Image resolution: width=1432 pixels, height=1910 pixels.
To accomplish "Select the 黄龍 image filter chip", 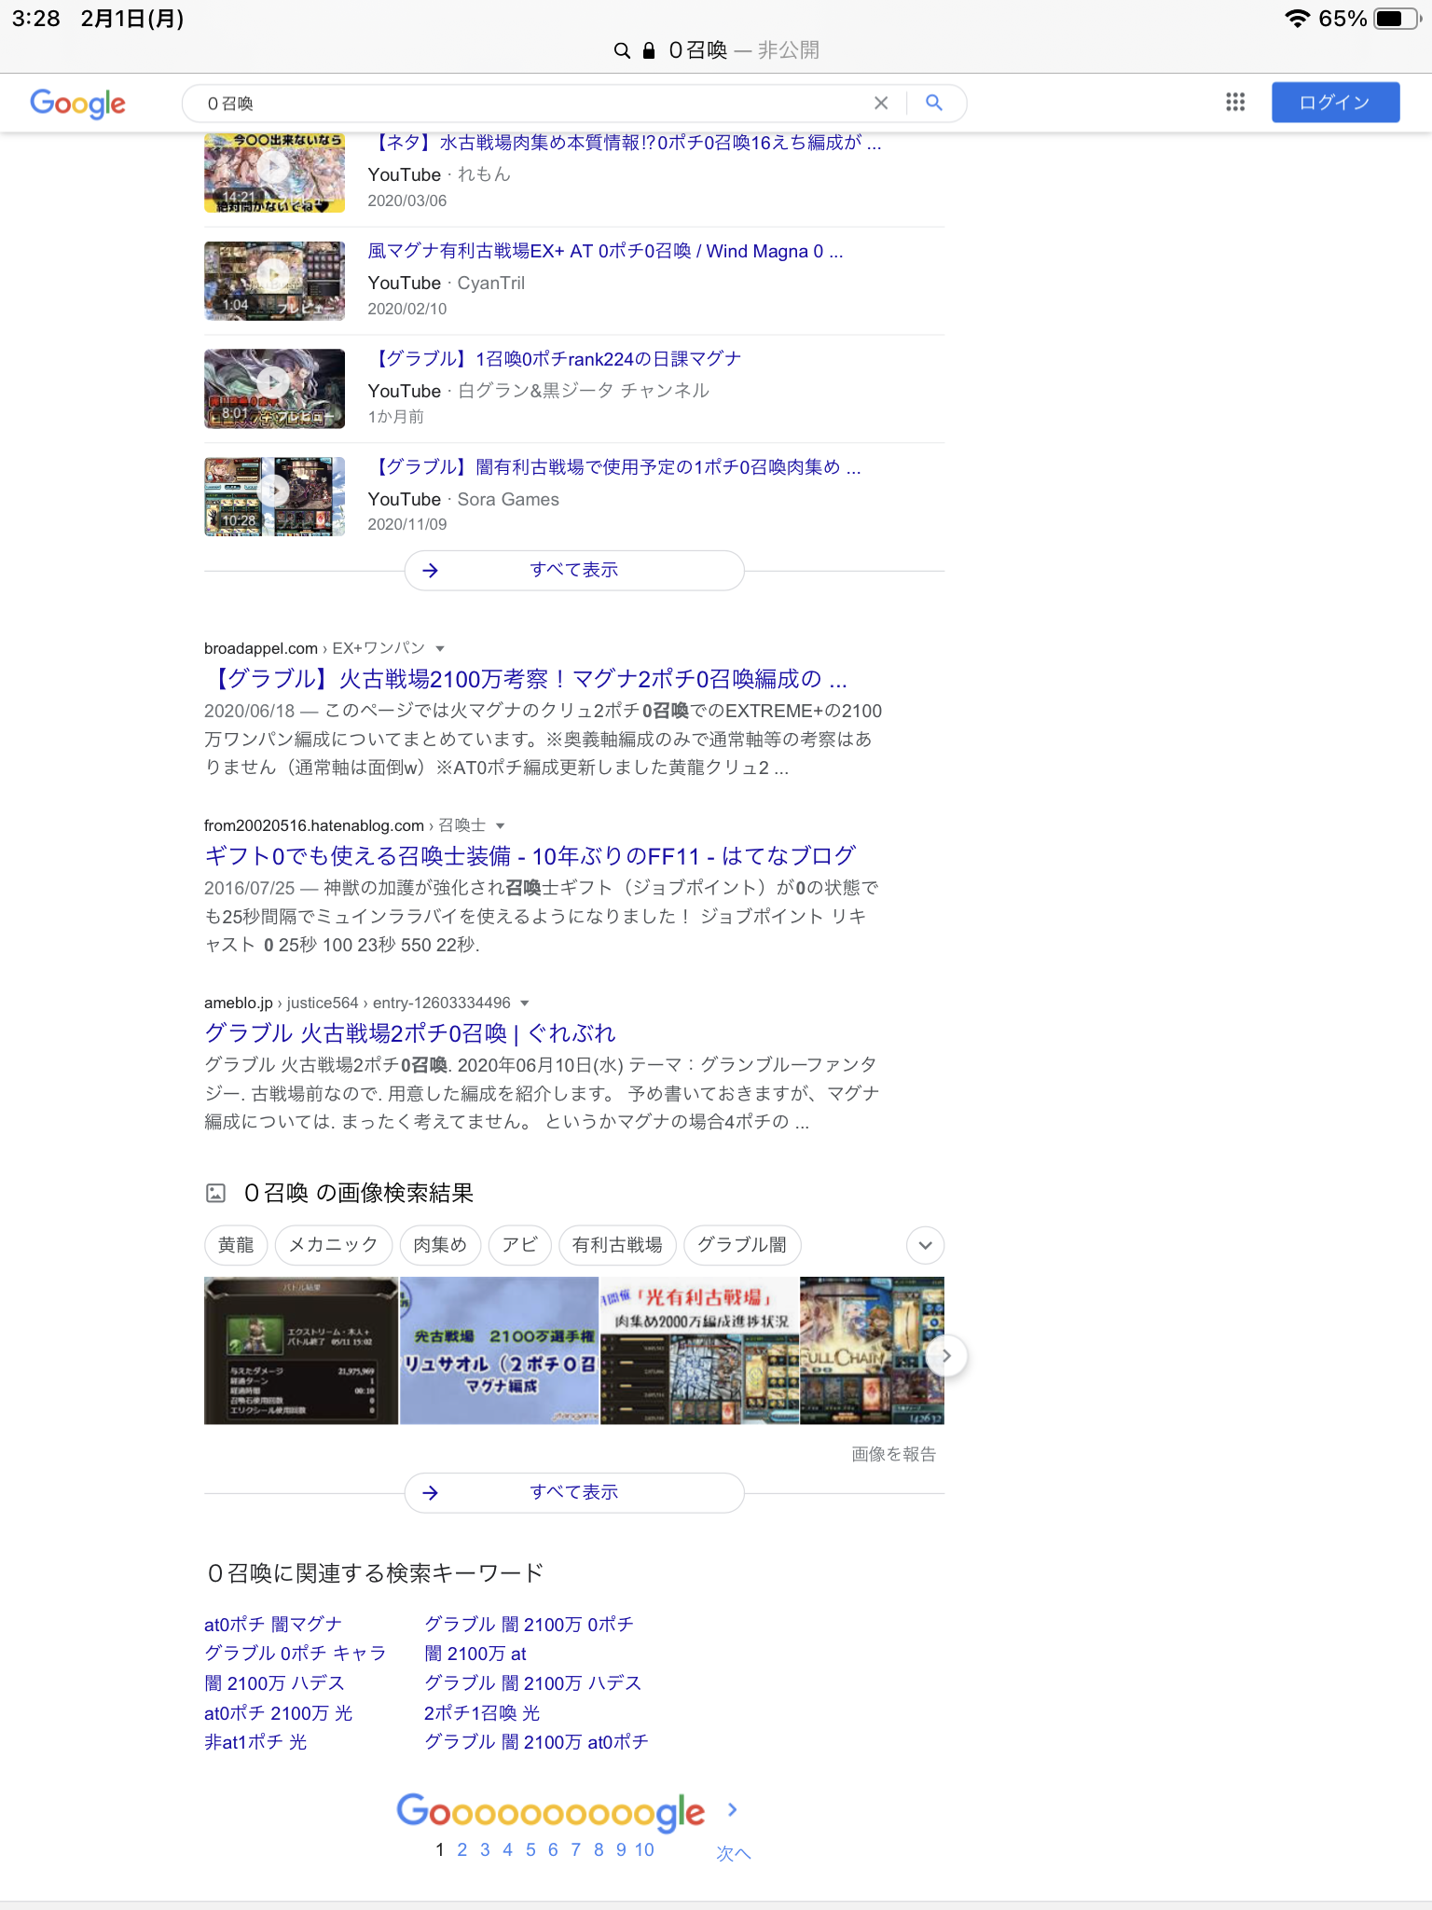I will [x=236, y=1245].
